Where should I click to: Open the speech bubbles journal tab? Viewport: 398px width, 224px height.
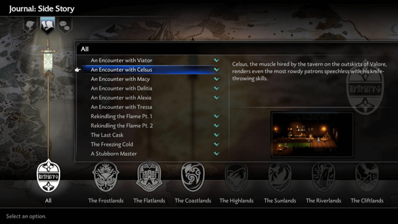(65, 26)
